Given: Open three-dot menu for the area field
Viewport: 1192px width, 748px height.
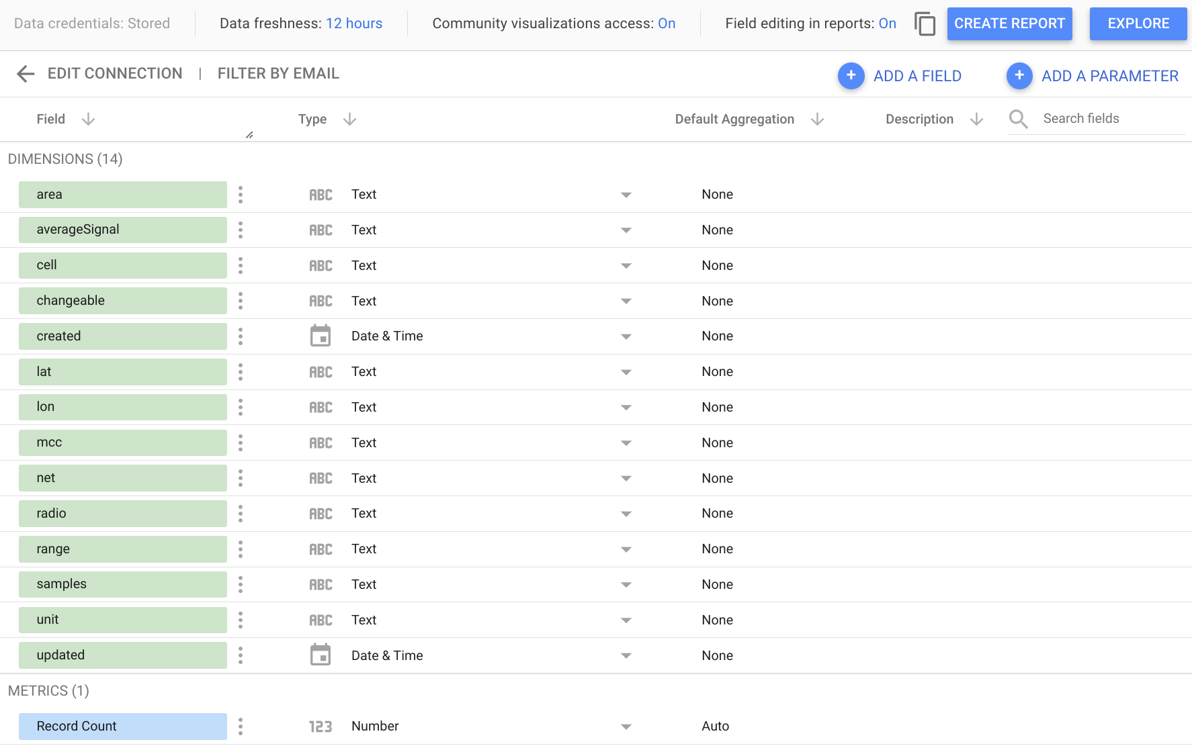Looking at the screenshot, I should coord(241,195).
